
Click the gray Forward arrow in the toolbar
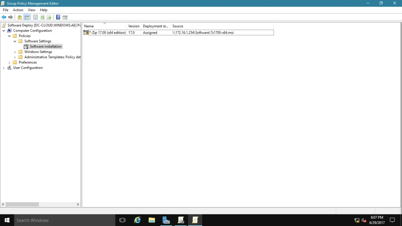coord(11,17)
